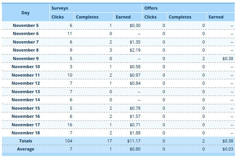
Task: Click the November 8 earned amount $2.19
Action: pos(135,50)
